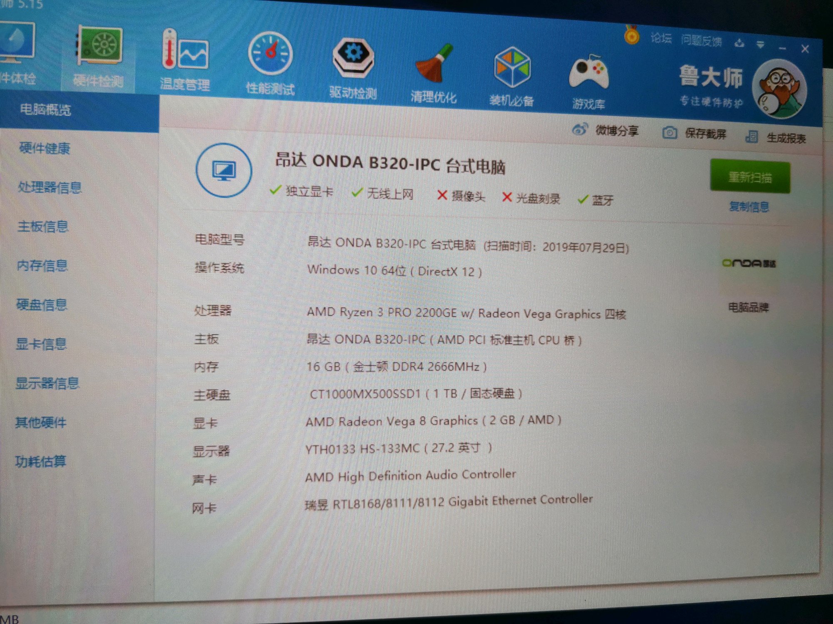Open the title bar dropdown menu arrow
Viewport: 833px width, 624px height.
coord(761,45)
